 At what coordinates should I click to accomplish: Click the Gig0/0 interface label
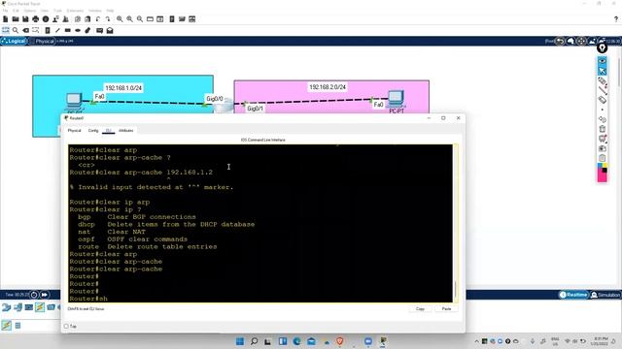[x=215, y=99]
